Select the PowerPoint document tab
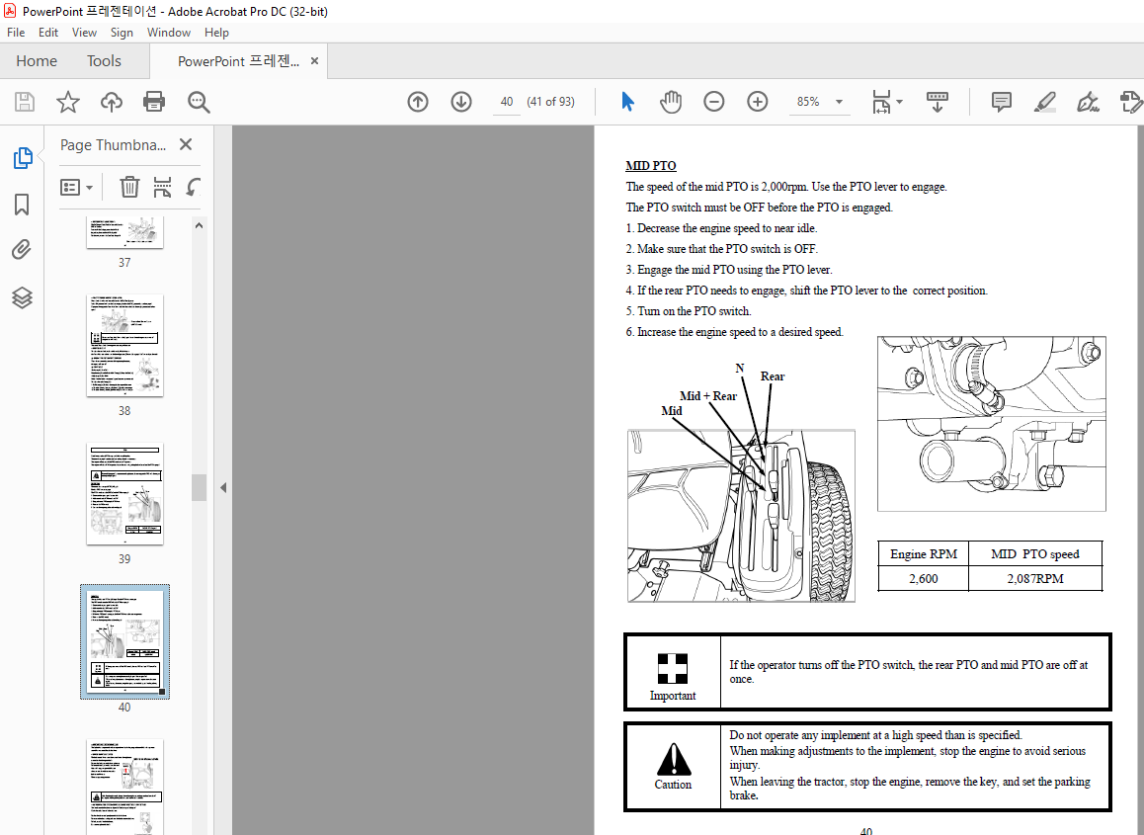The width and height of the screenshot is (1144, 835). (238, 60)
